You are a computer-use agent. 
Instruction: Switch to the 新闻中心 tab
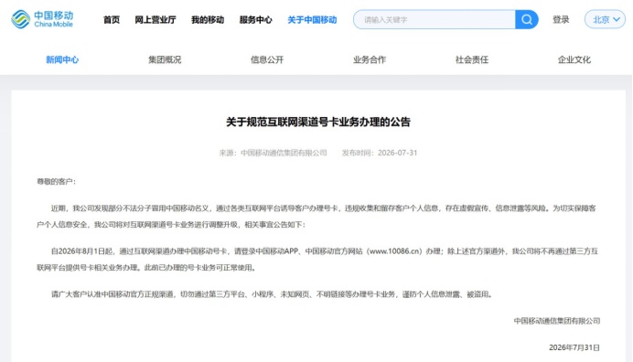point(62,59)
